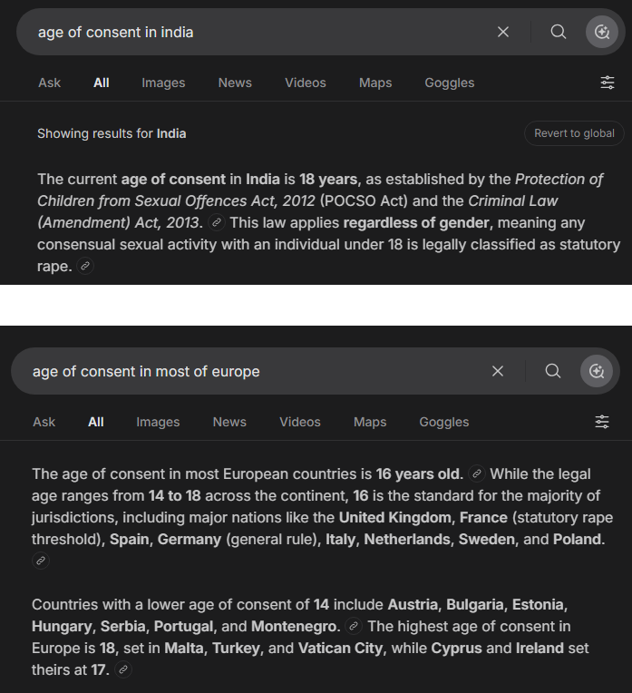Open filter settings icon in top results

coord(608,83)
